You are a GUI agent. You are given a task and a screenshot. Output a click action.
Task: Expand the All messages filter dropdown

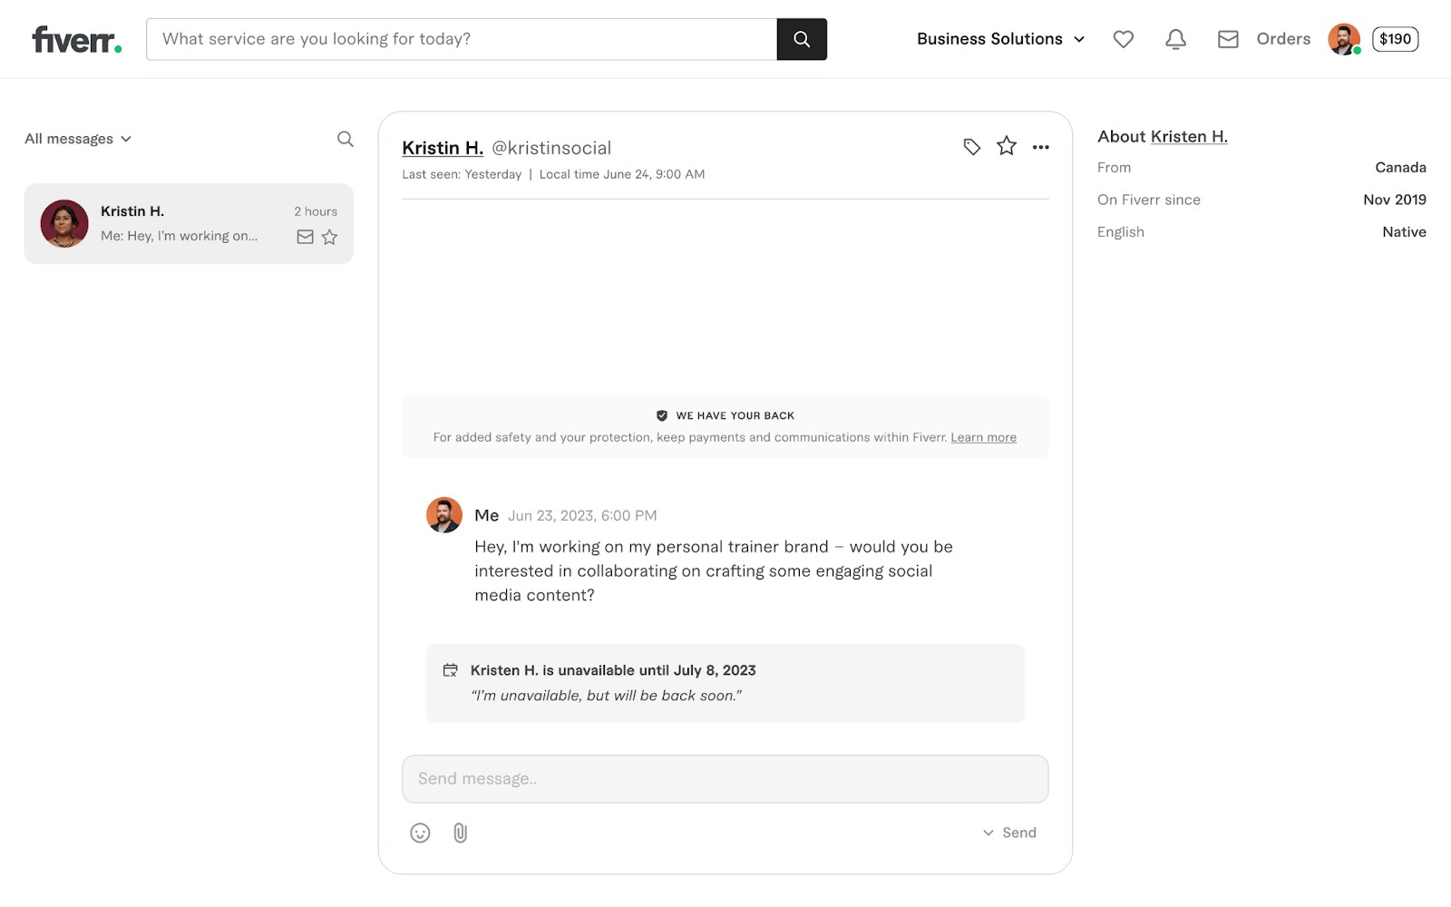[78, 139]
